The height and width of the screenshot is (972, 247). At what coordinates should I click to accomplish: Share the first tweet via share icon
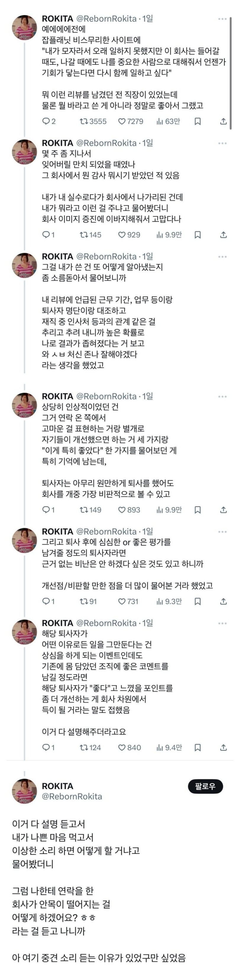pos(223,122)
